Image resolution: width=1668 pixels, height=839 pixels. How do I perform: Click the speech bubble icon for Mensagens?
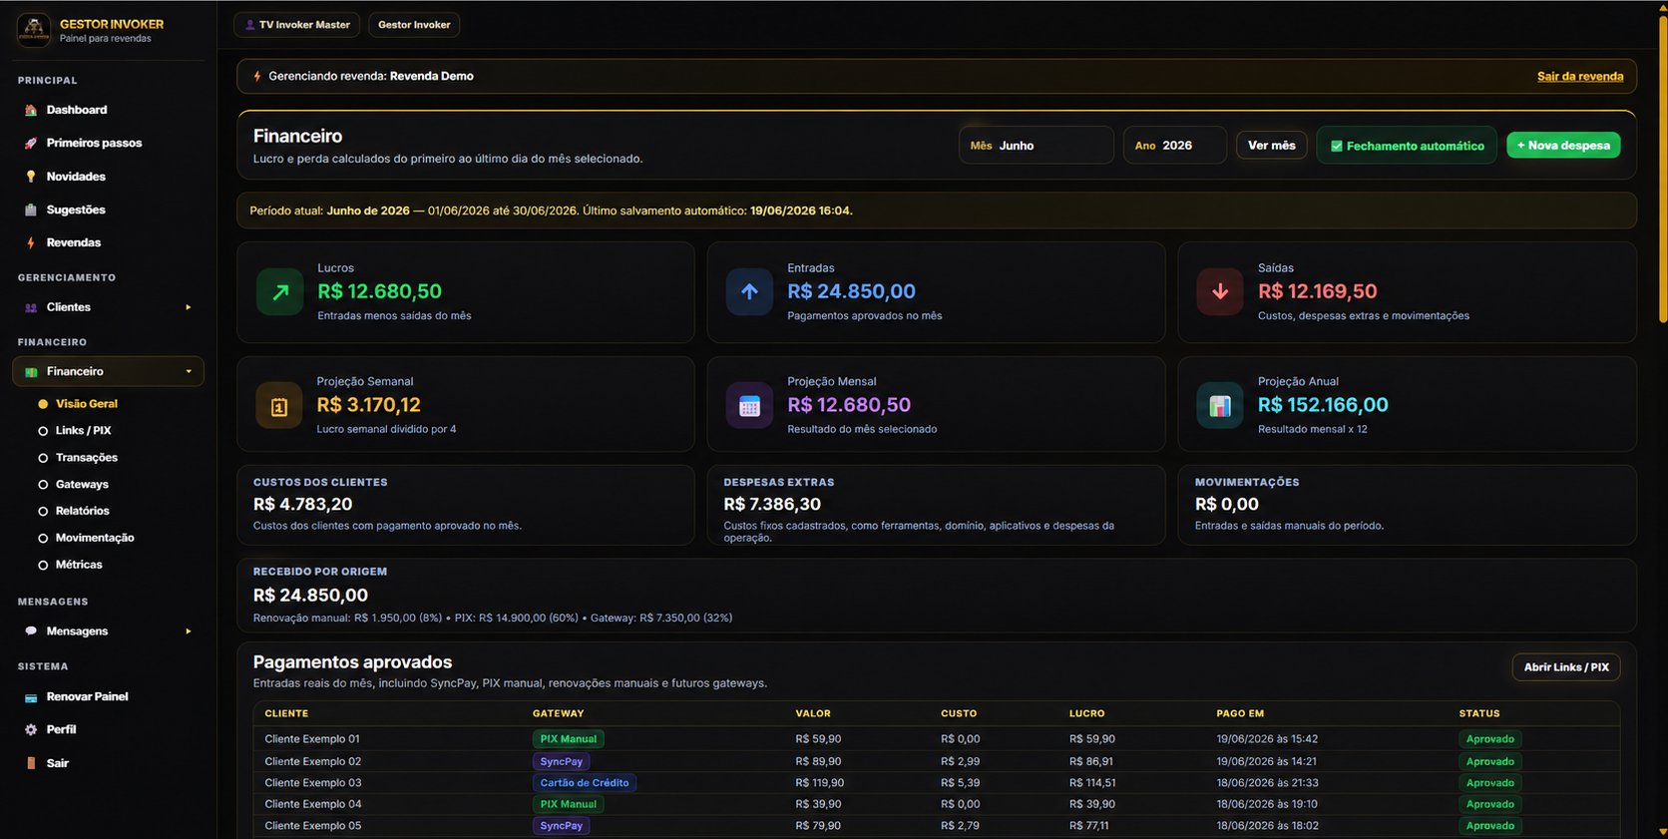pyautogui.click(x=31, y=631)
